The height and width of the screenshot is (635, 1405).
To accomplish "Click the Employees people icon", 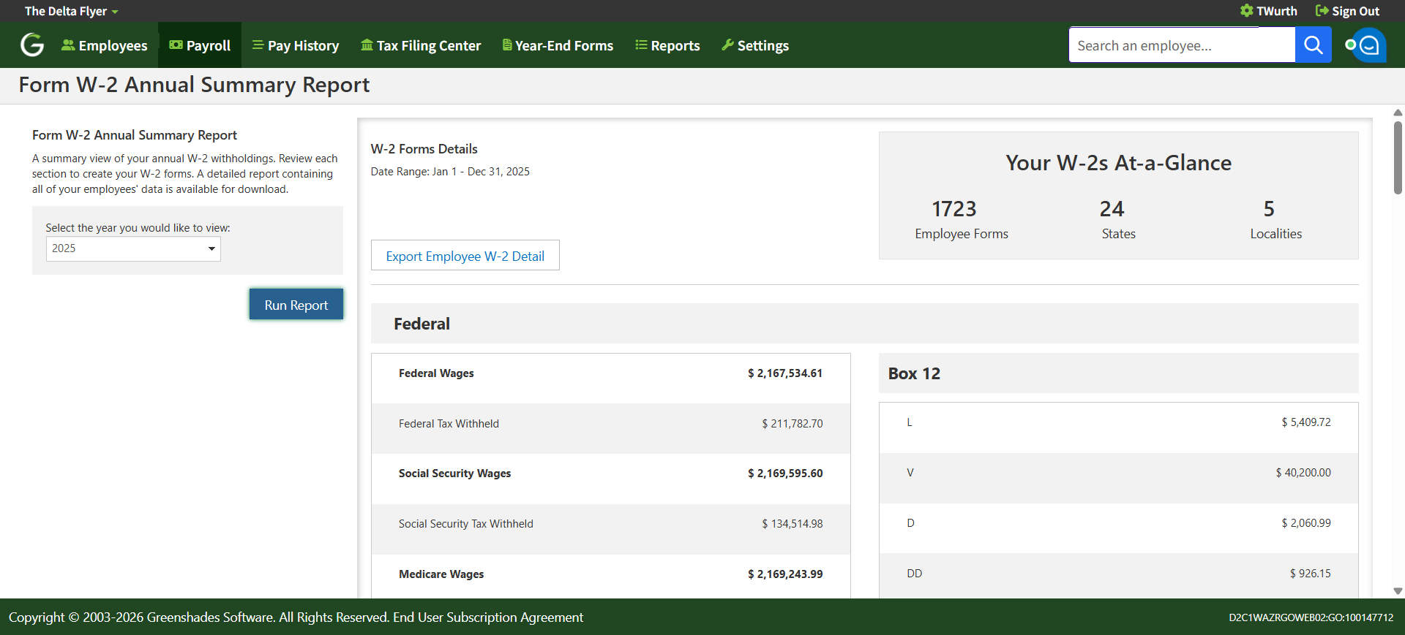I will coord(68,45).
